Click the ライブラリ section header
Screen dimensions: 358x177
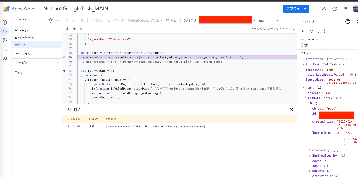[23, 54]
